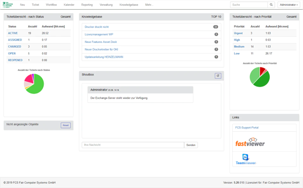Click the Senden button

click(x=191, y=145)
